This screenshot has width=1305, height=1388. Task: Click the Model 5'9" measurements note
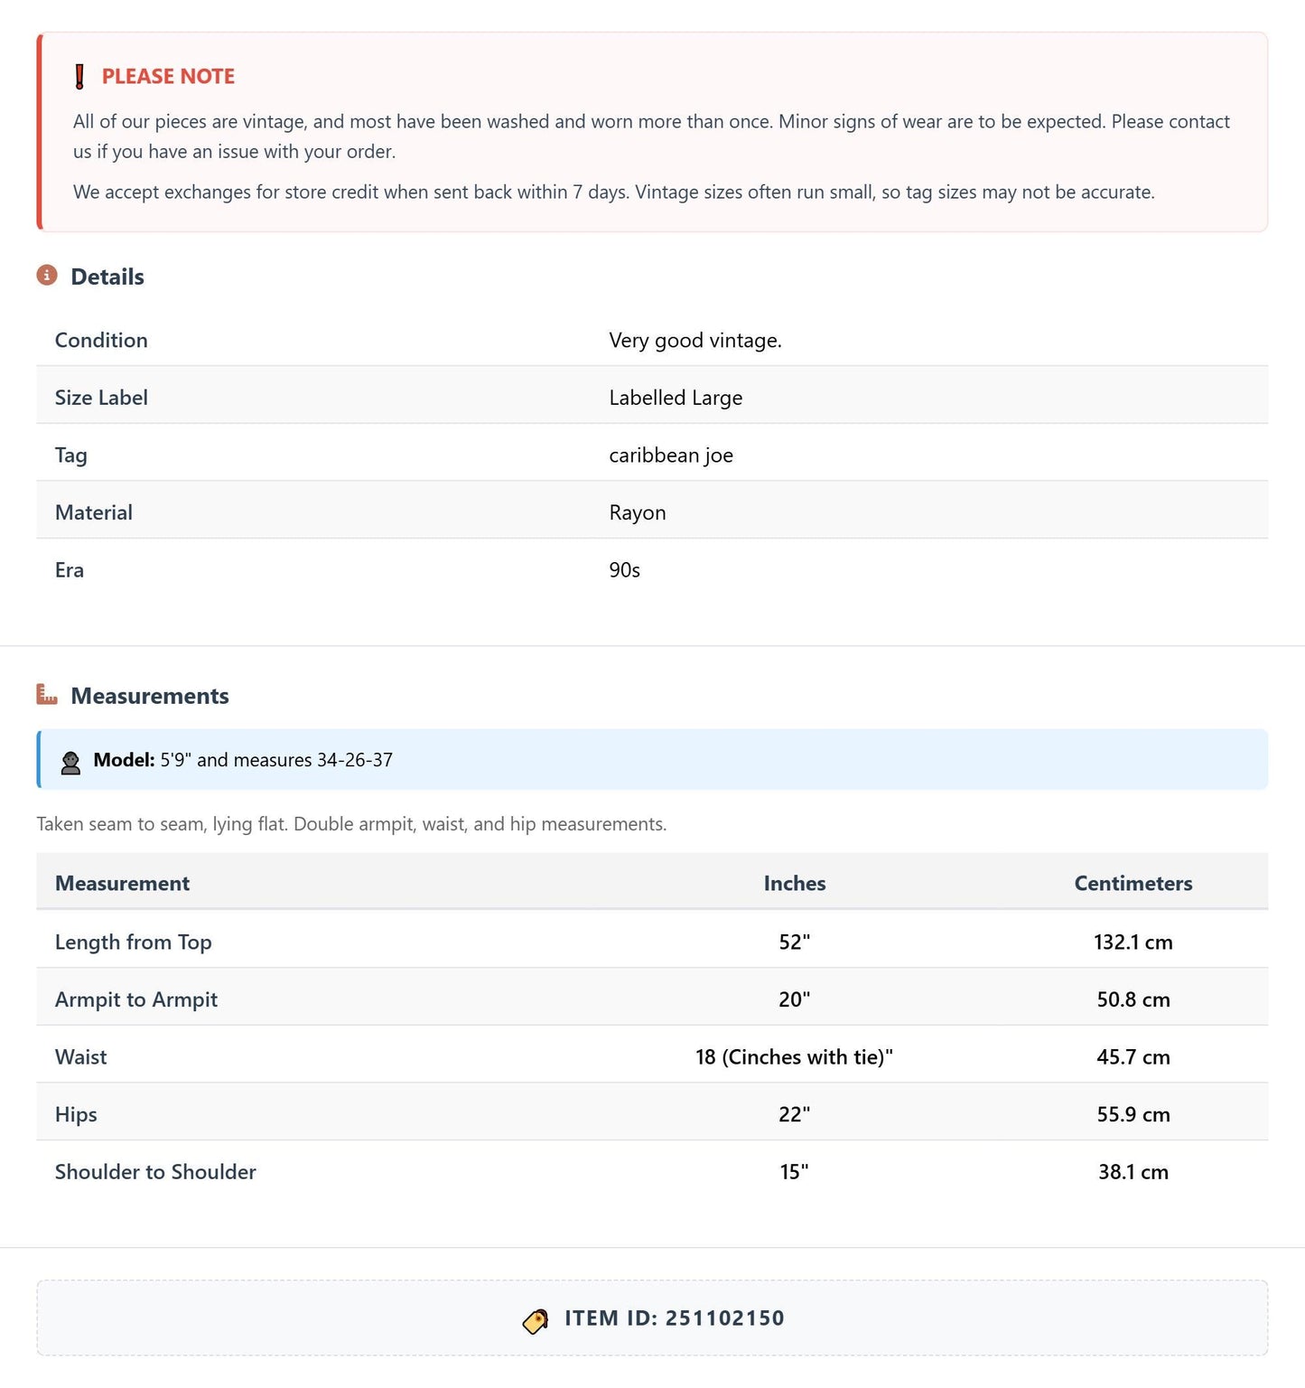pos(243,760)
